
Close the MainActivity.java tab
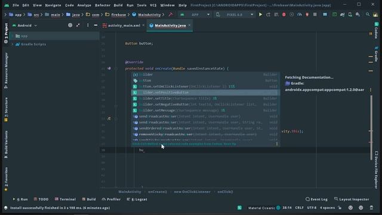tap(189, 25)
